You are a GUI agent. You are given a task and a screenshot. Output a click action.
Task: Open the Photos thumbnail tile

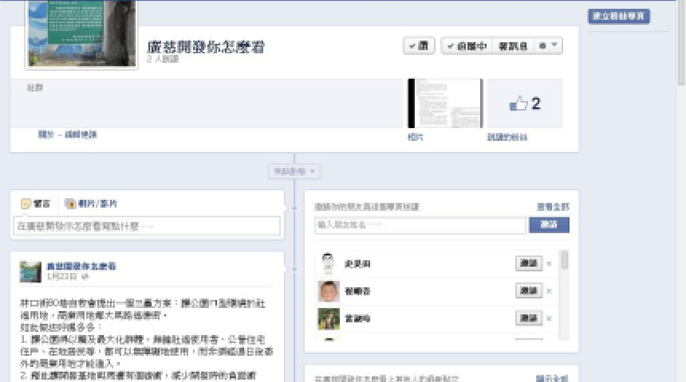tap(444, 103)
